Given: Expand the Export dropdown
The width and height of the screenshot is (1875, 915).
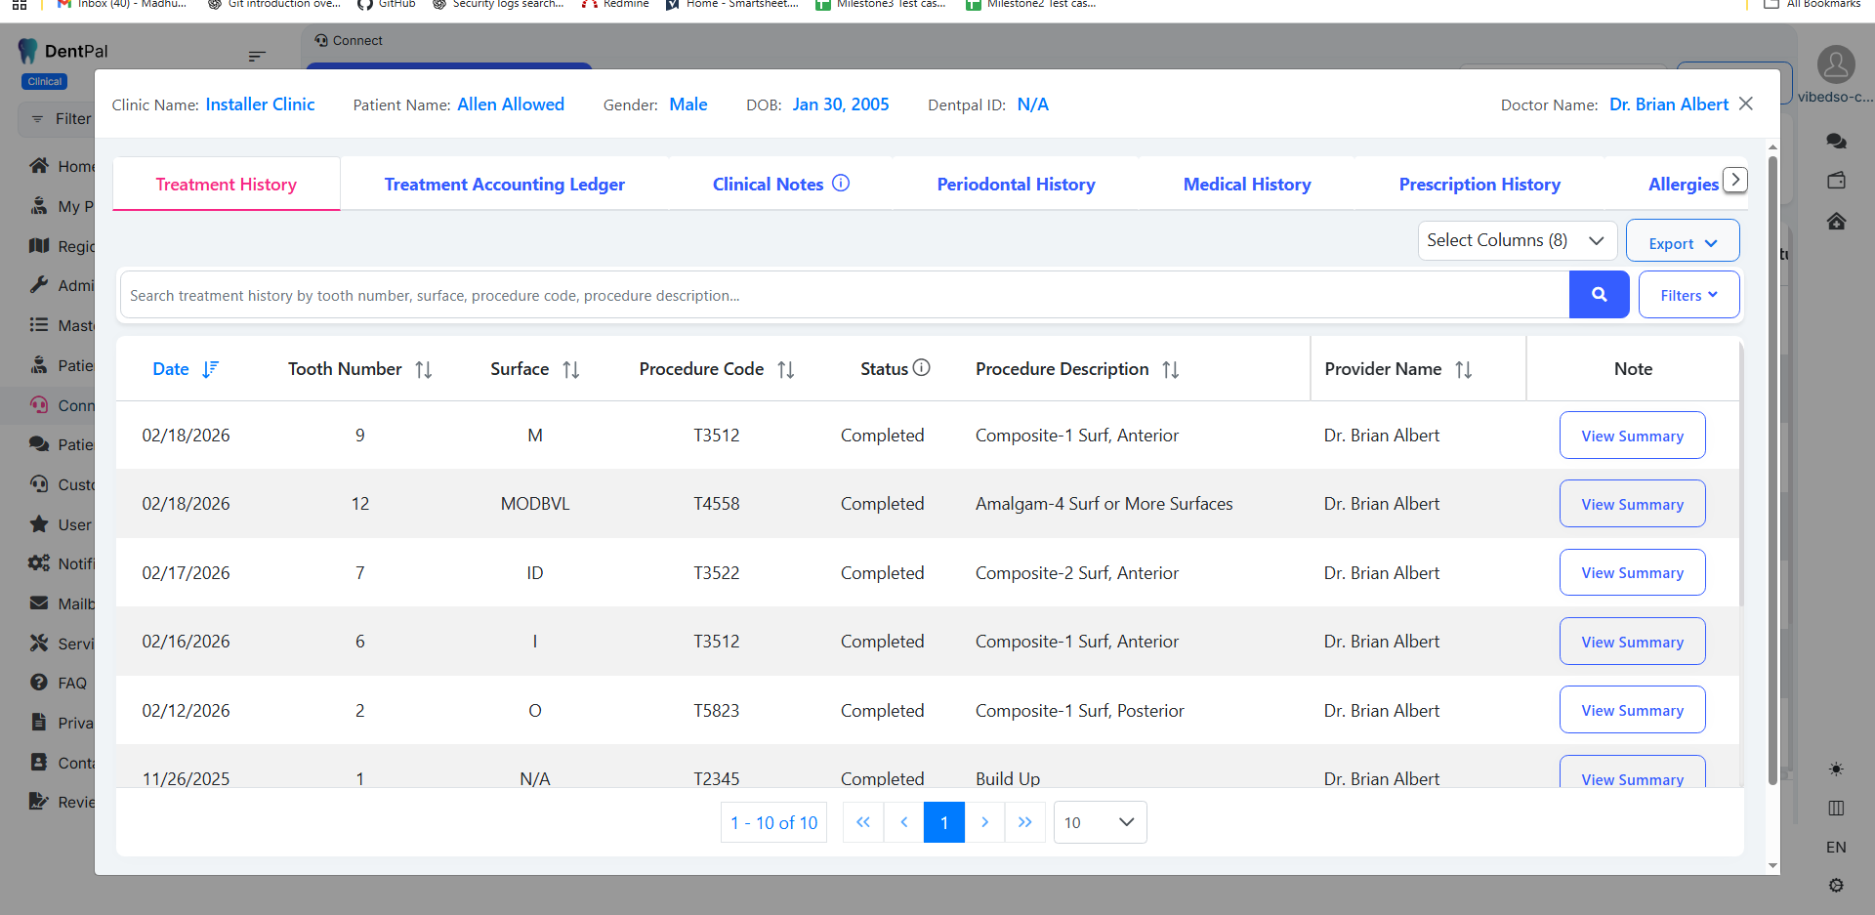Looking at the screenshot, I should pyautogui.click(x=1682, y=243).
